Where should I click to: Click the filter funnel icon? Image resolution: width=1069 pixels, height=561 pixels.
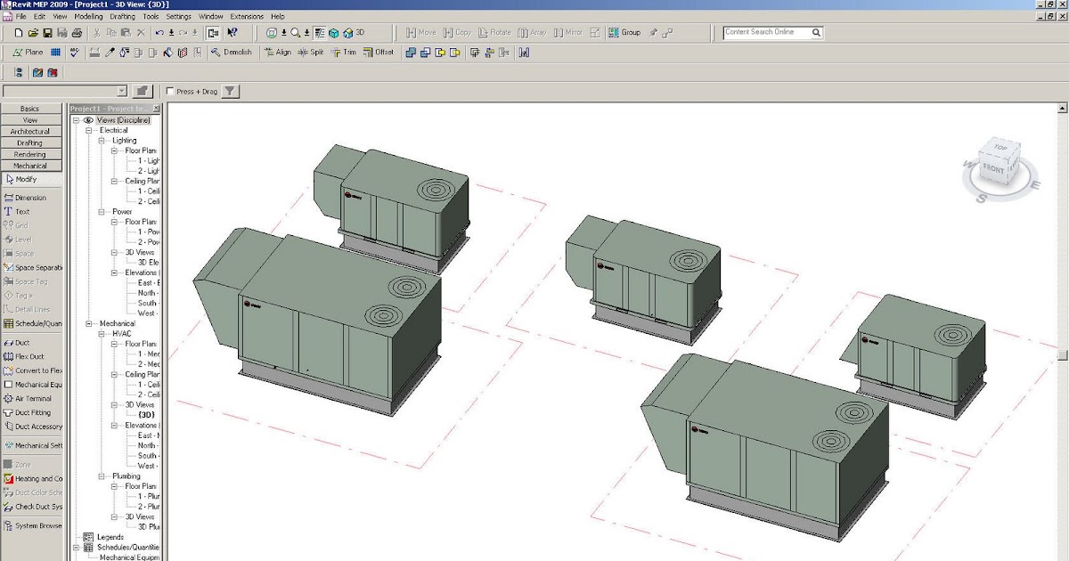click(x=230, y=91)
